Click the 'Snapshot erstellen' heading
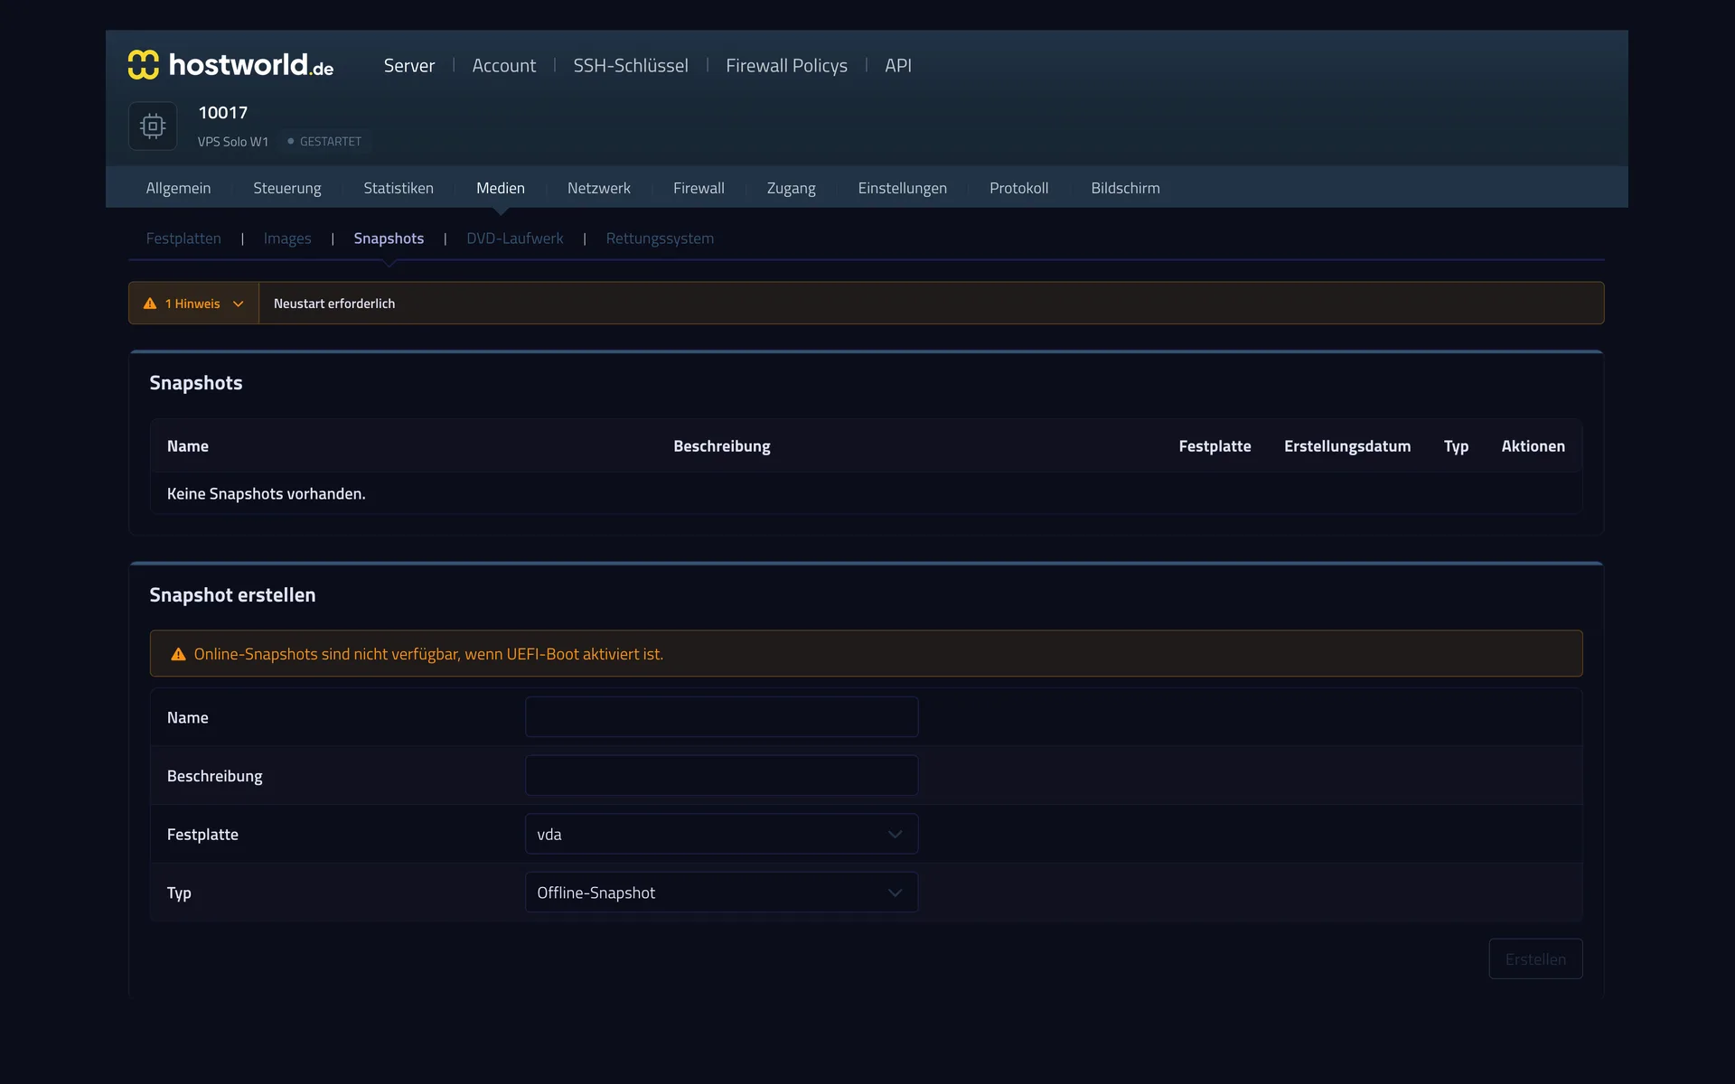1735x1084 pixels. tap(232, 595)
